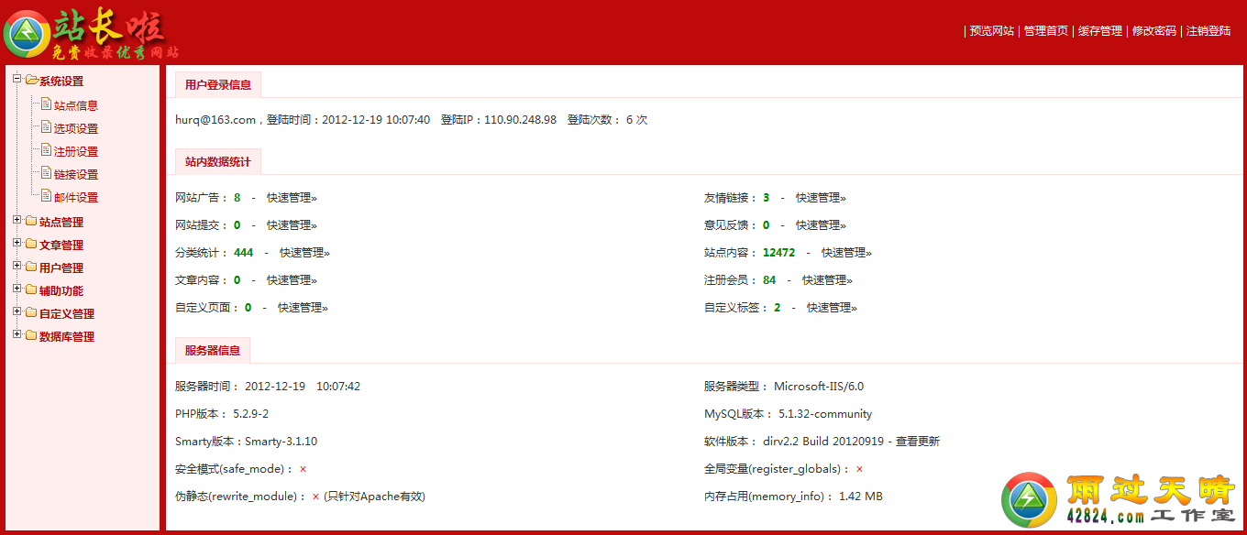Click 快速管理 next to 友情链接

821,197
